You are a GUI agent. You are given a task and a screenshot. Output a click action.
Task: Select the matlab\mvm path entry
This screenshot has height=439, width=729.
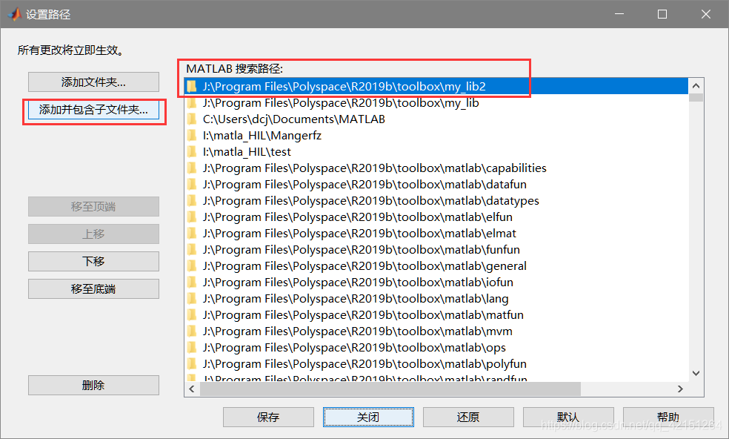tap(436, 331)
